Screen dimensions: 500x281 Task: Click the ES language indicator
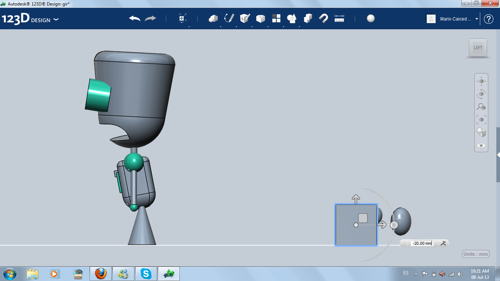(406, 273)
